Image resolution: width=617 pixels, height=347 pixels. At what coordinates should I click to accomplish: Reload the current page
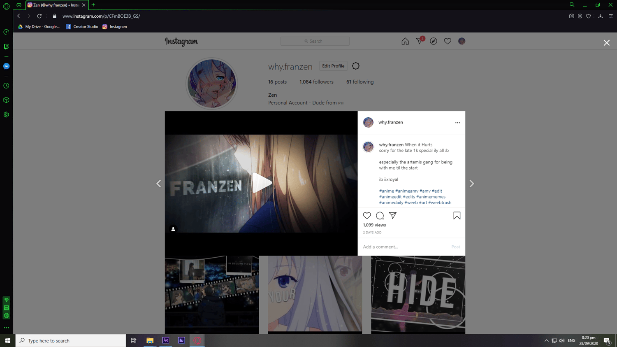tap(39, 16)
